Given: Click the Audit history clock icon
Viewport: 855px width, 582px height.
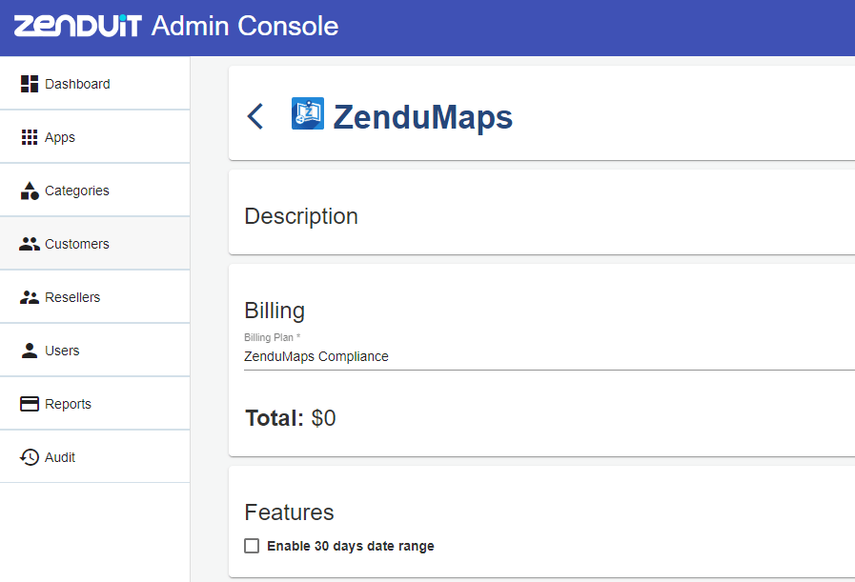Looking at the screenshot, I should click(x=30, y=457).
